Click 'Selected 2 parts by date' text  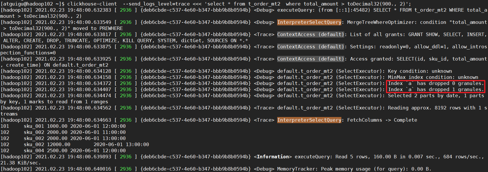pyautogui.click(x=423, y=95)
